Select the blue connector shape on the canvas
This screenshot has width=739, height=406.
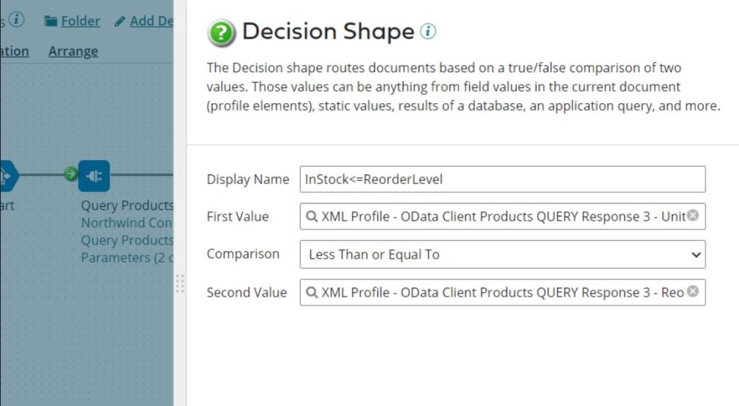tap(94, 175)
